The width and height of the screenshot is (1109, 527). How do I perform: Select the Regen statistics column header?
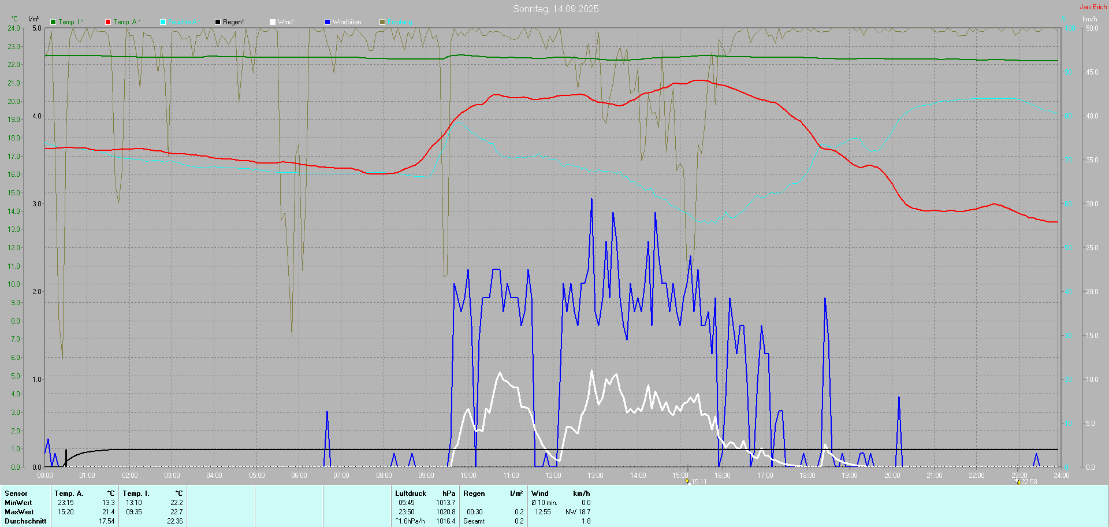[474, 493]
